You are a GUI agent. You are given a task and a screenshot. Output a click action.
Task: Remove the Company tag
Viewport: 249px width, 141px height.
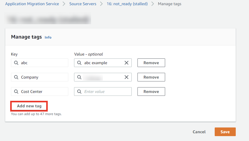(x=151, y=77)
